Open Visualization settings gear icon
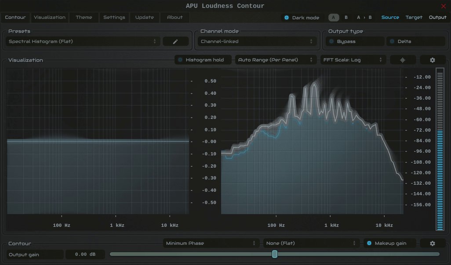 [x=432, y=60]
